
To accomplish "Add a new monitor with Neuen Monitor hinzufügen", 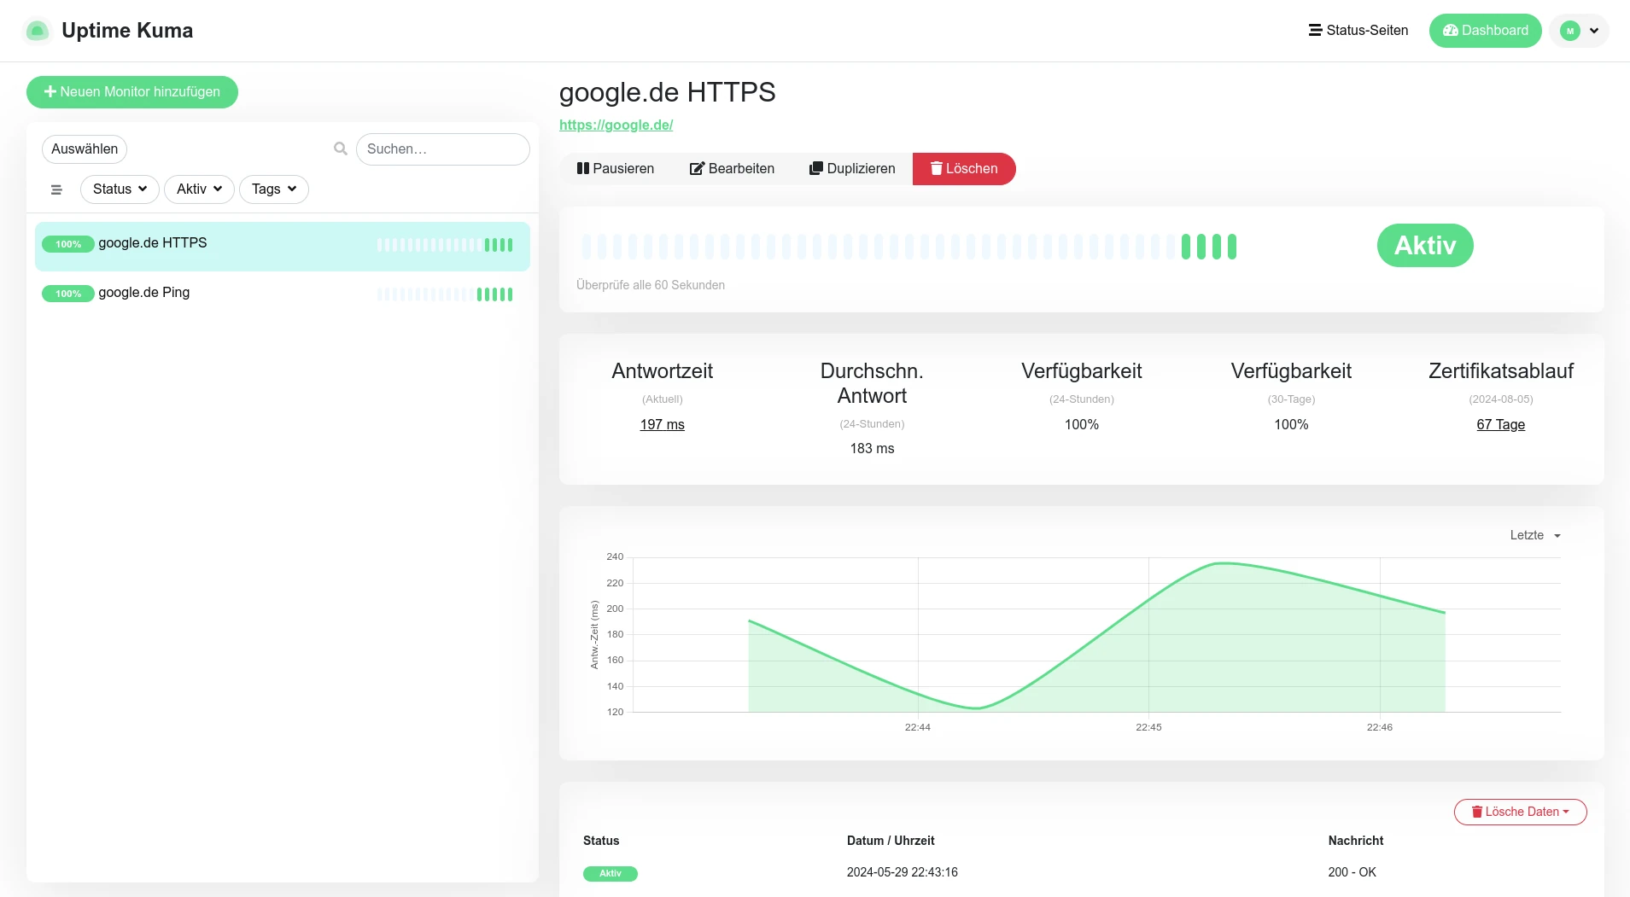I will (132, 92).
